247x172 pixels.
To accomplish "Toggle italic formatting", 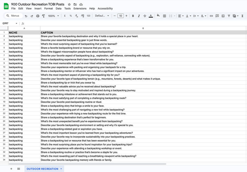I will point(139,16).
